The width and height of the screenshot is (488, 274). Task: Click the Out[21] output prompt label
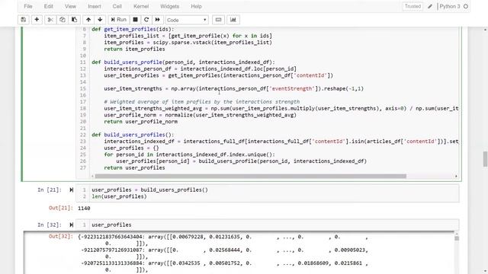pyautogui.click(x=61, y=208)
